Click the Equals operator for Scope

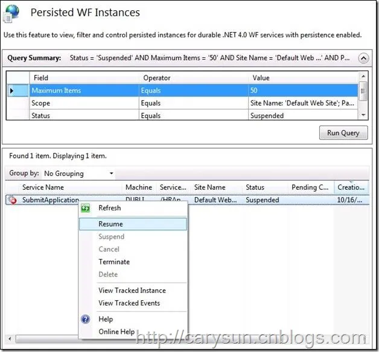(194, 103)
